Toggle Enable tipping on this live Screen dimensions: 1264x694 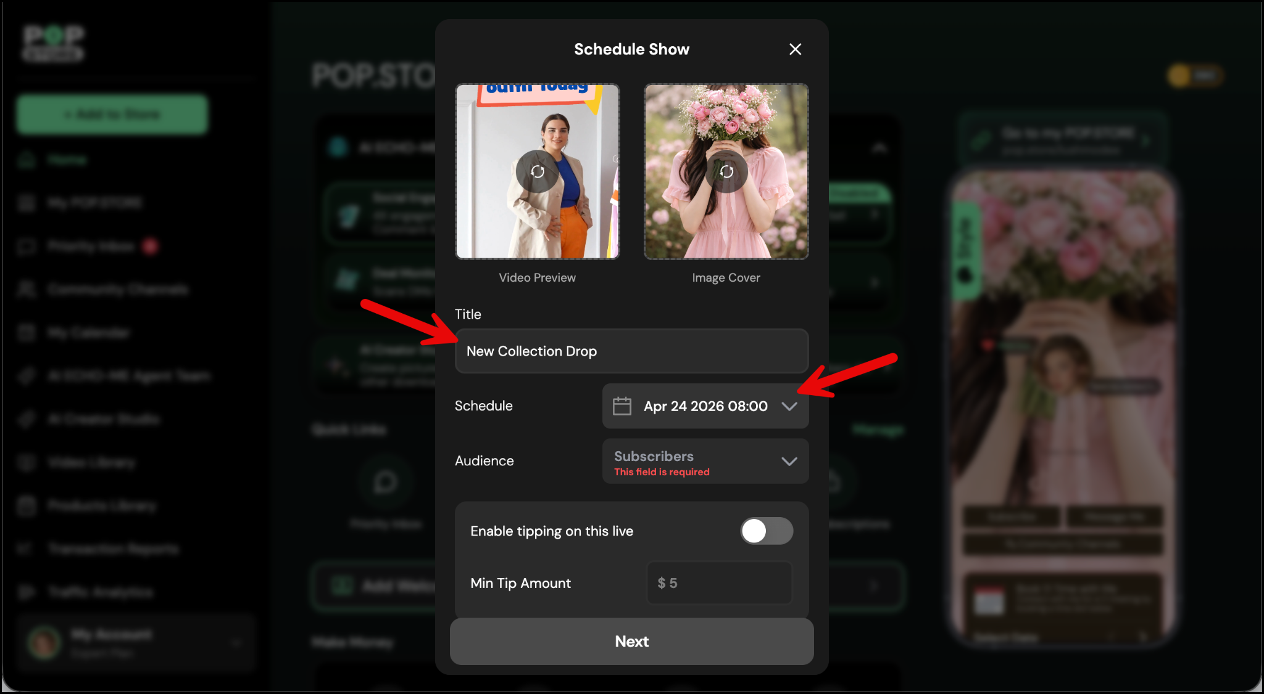click(767, 531)
